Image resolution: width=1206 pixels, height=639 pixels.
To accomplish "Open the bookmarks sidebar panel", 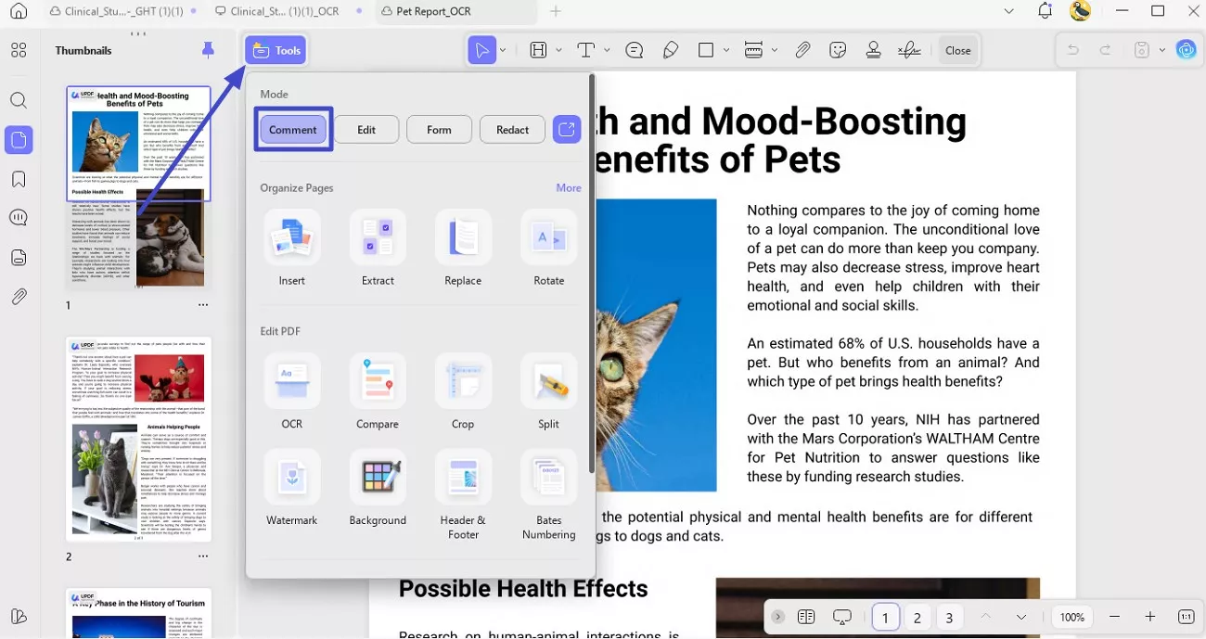I will point(19,179).
